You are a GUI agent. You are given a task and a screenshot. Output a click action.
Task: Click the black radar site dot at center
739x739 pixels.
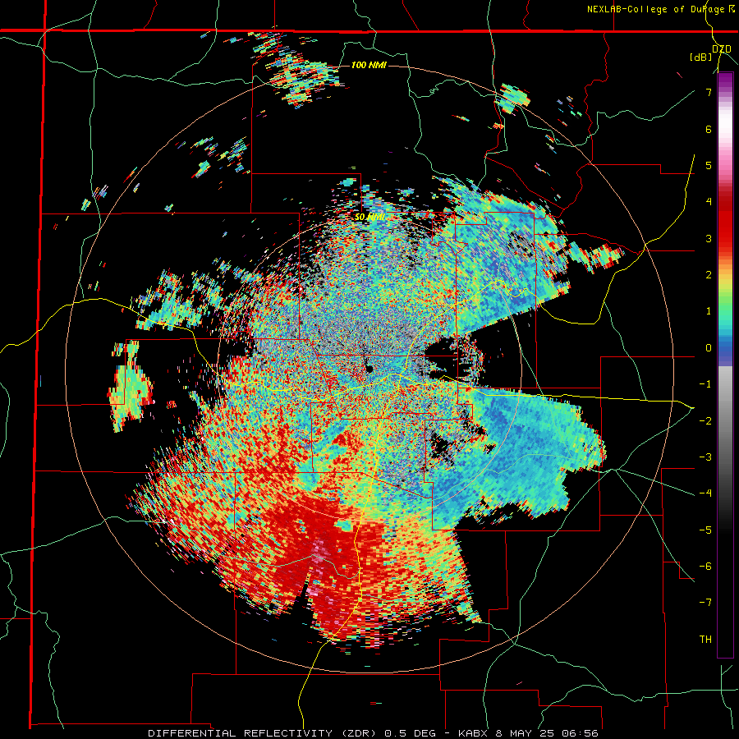(x=369, y=369)
